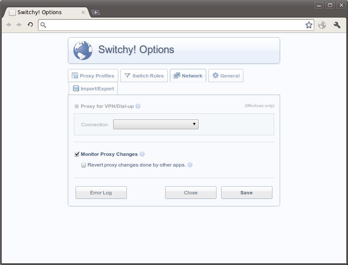Select the Network tab
Screen dimensions: 348x265
point(188,76)
